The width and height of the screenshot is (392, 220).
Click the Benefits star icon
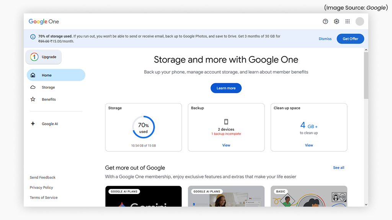(33, 99)
